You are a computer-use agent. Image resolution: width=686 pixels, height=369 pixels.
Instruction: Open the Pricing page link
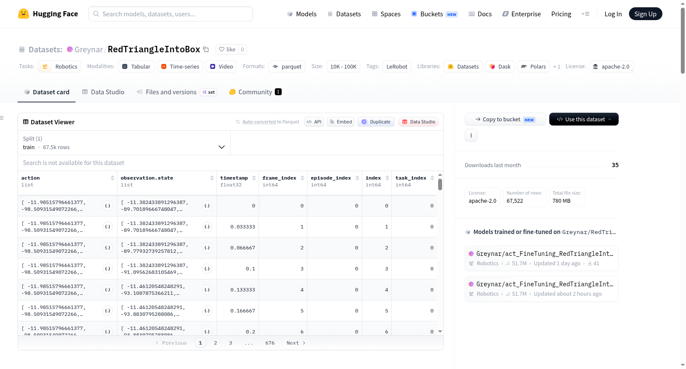[561, 14]
